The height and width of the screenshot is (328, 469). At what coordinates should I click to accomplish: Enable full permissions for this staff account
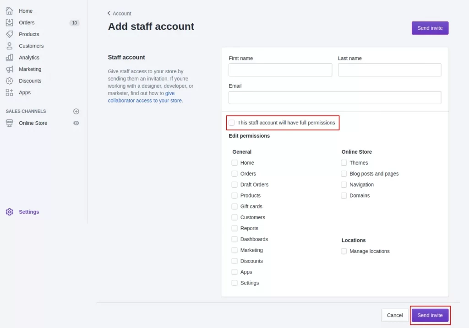point(231,123)
